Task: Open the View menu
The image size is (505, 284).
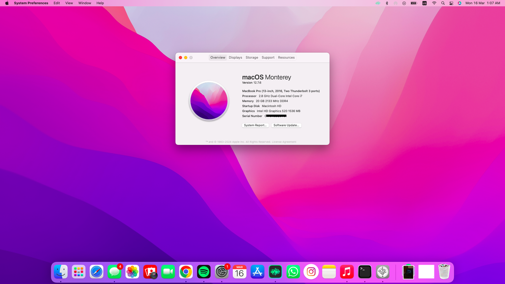Action: pos(69,3)
